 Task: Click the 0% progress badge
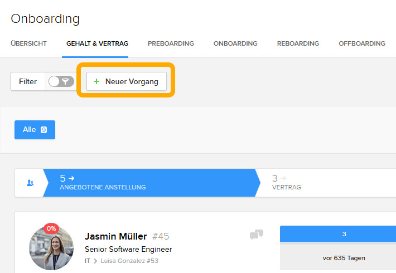click(x=51, y=228)
